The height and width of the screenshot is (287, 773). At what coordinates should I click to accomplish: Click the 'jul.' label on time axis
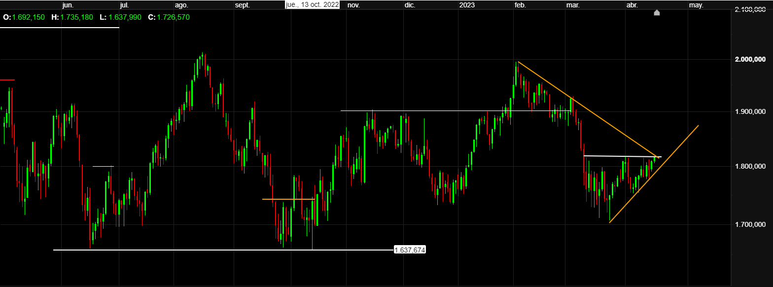click(124, 5)
